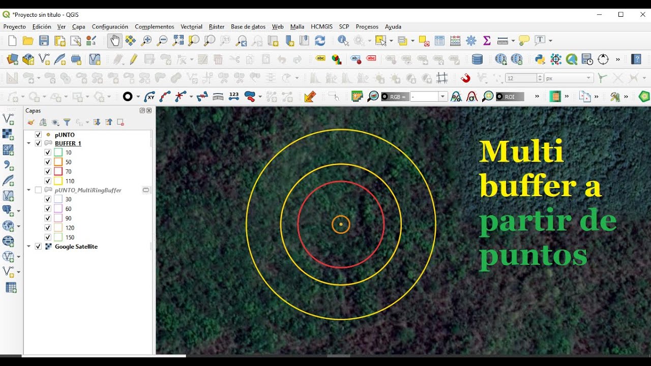
Task: Enable the pUNTO_MultiRingBuffer layer checkbox
Action: click(38, 190)
